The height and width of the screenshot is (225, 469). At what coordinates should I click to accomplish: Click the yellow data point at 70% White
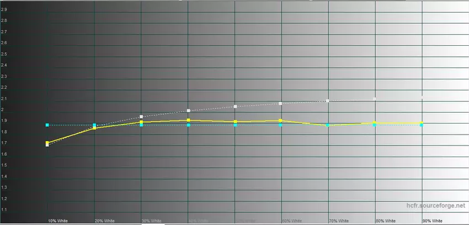328,125
